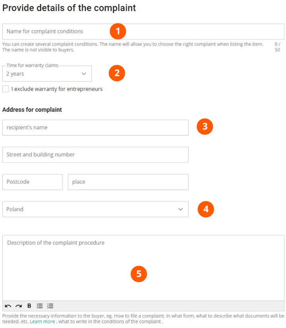The image size is (286, 328).
Task: Open the Time for warranty claims dropdown
Action: tap(47, 74)
